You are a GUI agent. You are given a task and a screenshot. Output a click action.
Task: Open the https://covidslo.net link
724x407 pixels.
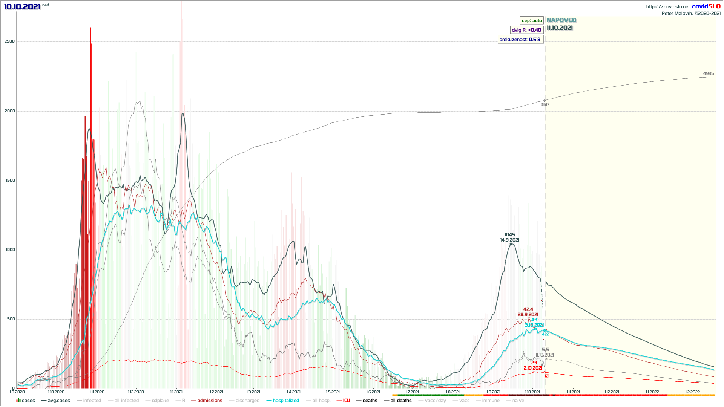pyautogui.click(x=668, y=7)
